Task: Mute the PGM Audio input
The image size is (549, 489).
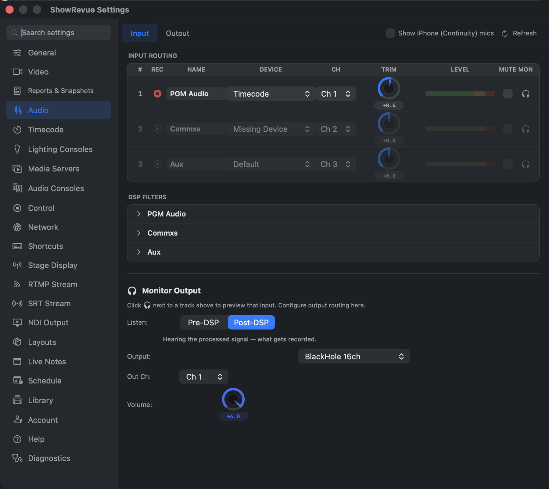Action: coord(508,94)
